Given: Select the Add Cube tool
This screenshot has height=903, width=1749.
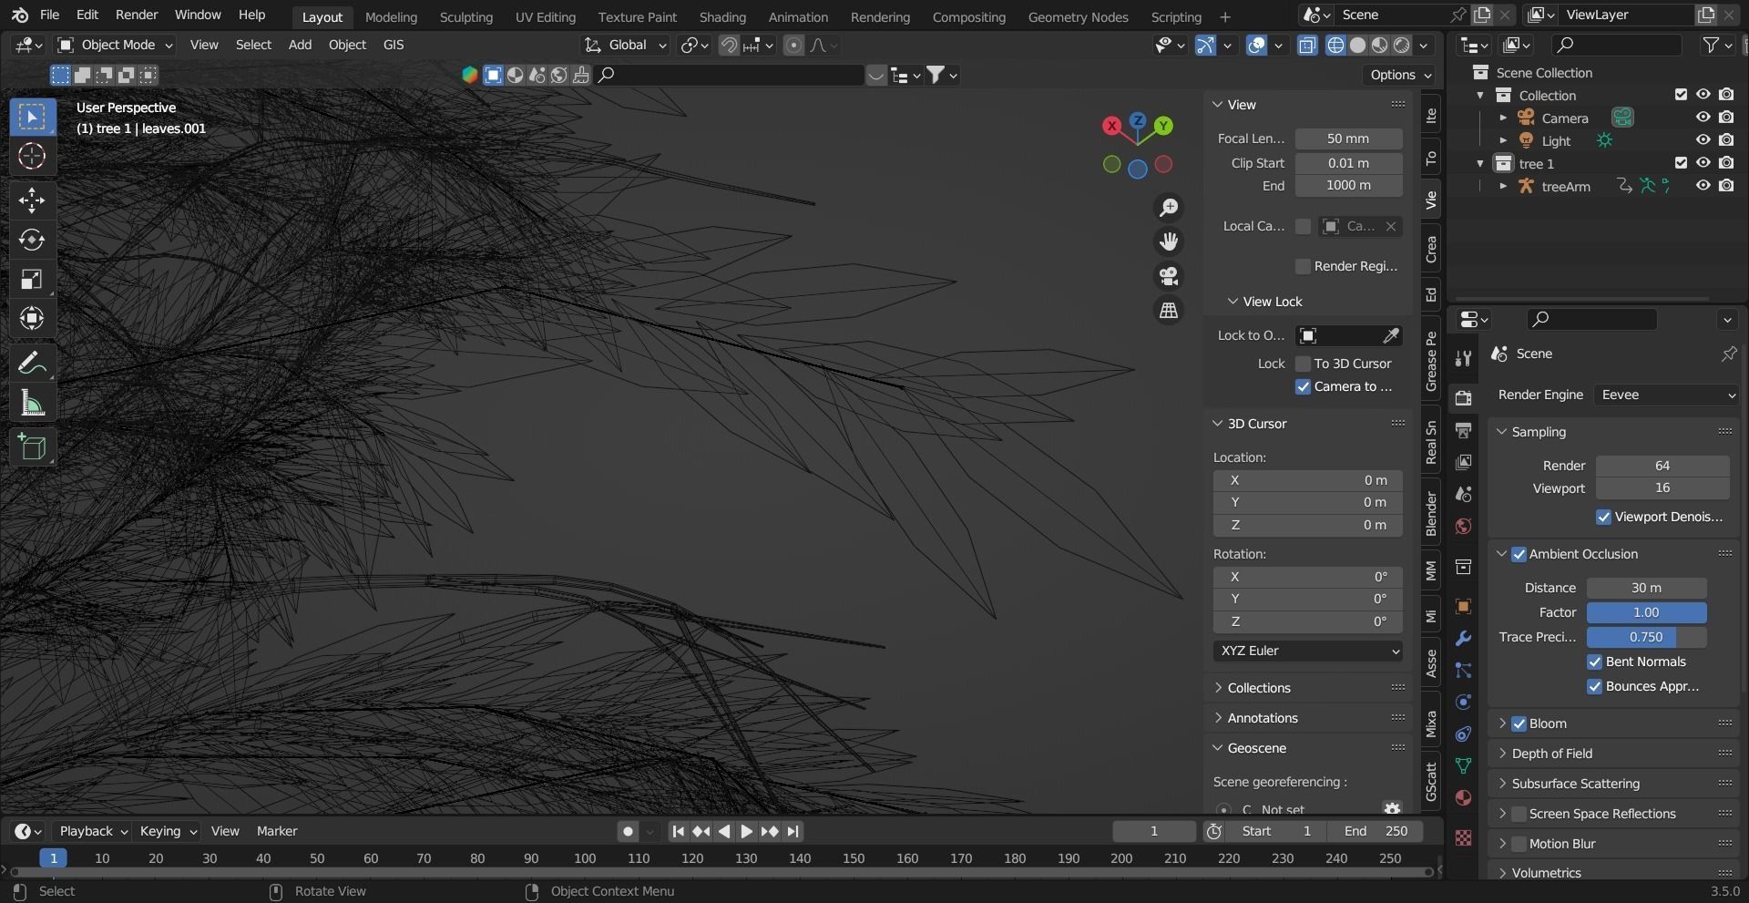Looking at the screenshot, I should 32,446.
